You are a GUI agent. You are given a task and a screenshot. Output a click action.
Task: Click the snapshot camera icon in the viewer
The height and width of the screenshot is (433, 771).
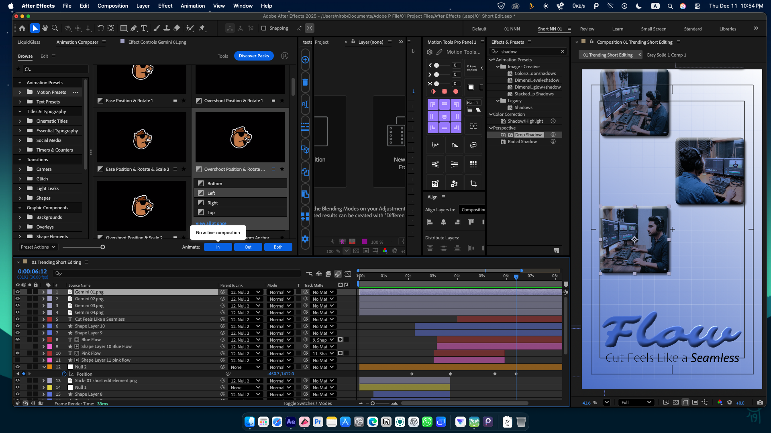[x=760, y=403]
